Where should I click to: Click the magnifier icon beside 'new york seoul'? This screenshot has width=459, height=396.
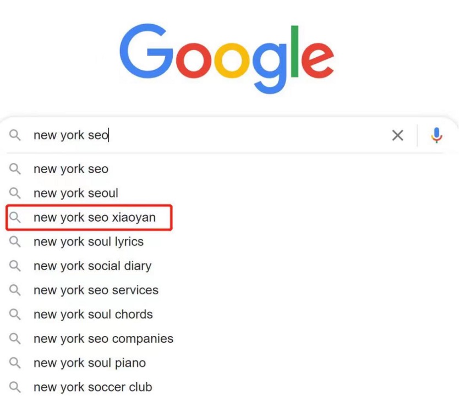click(15, 193)
